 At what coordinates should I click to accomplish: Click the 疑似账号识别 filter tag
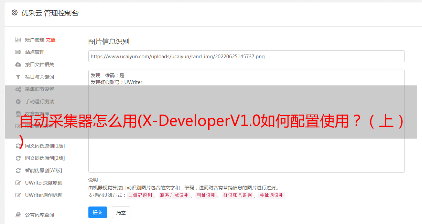coord(237,195)
